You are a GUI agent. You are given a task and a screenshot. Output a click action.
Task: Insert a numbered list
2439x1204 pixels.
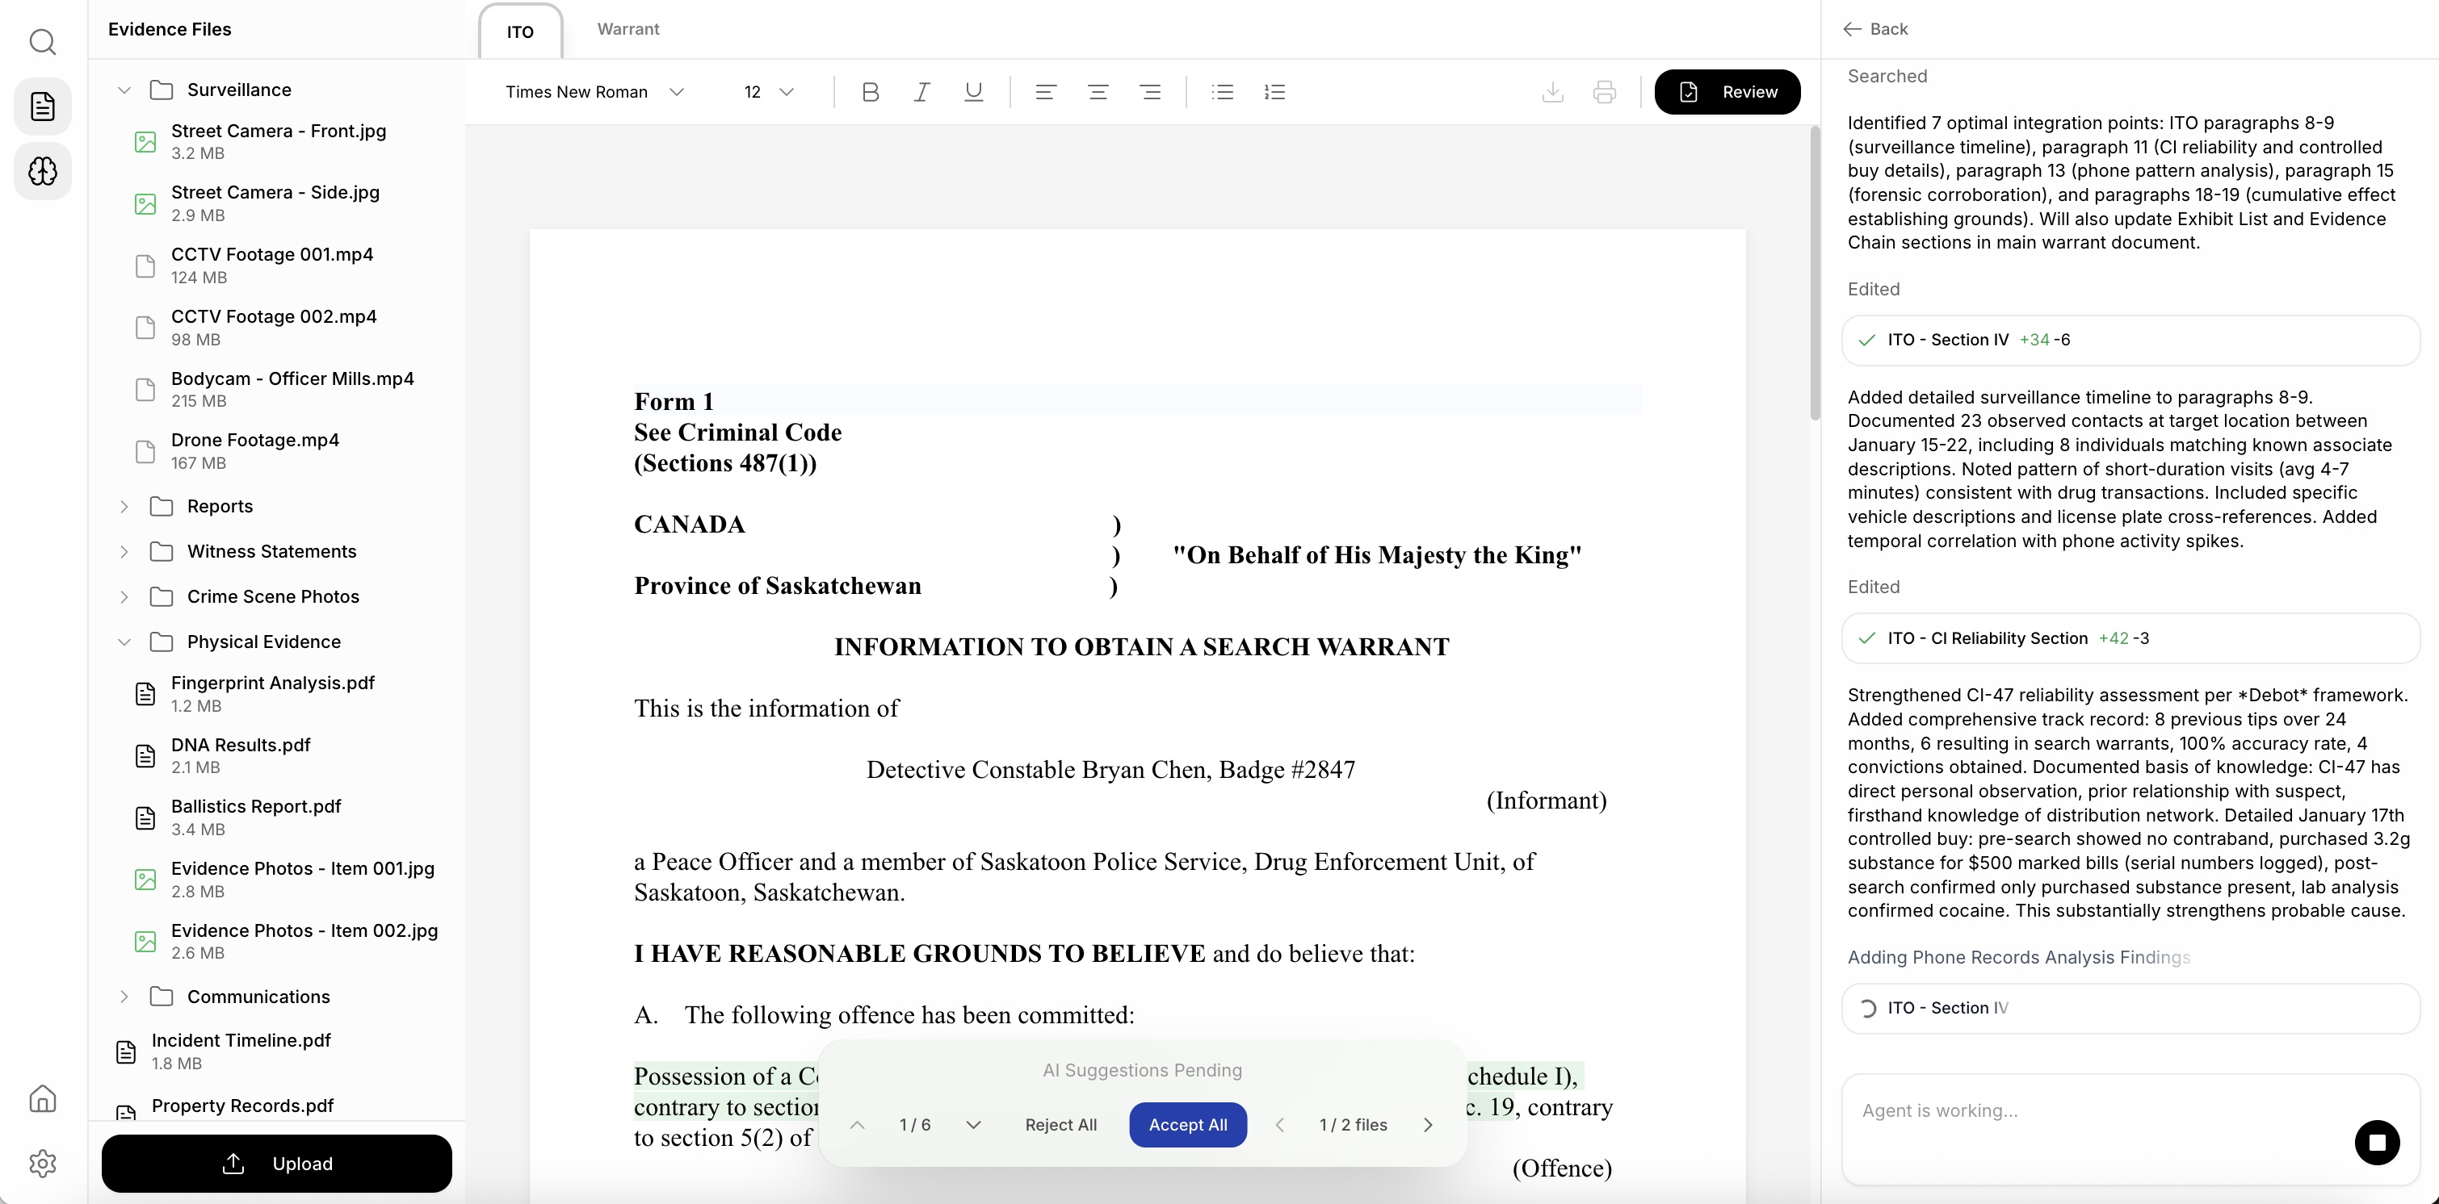pyautogui.click(x=1274, y=92)
